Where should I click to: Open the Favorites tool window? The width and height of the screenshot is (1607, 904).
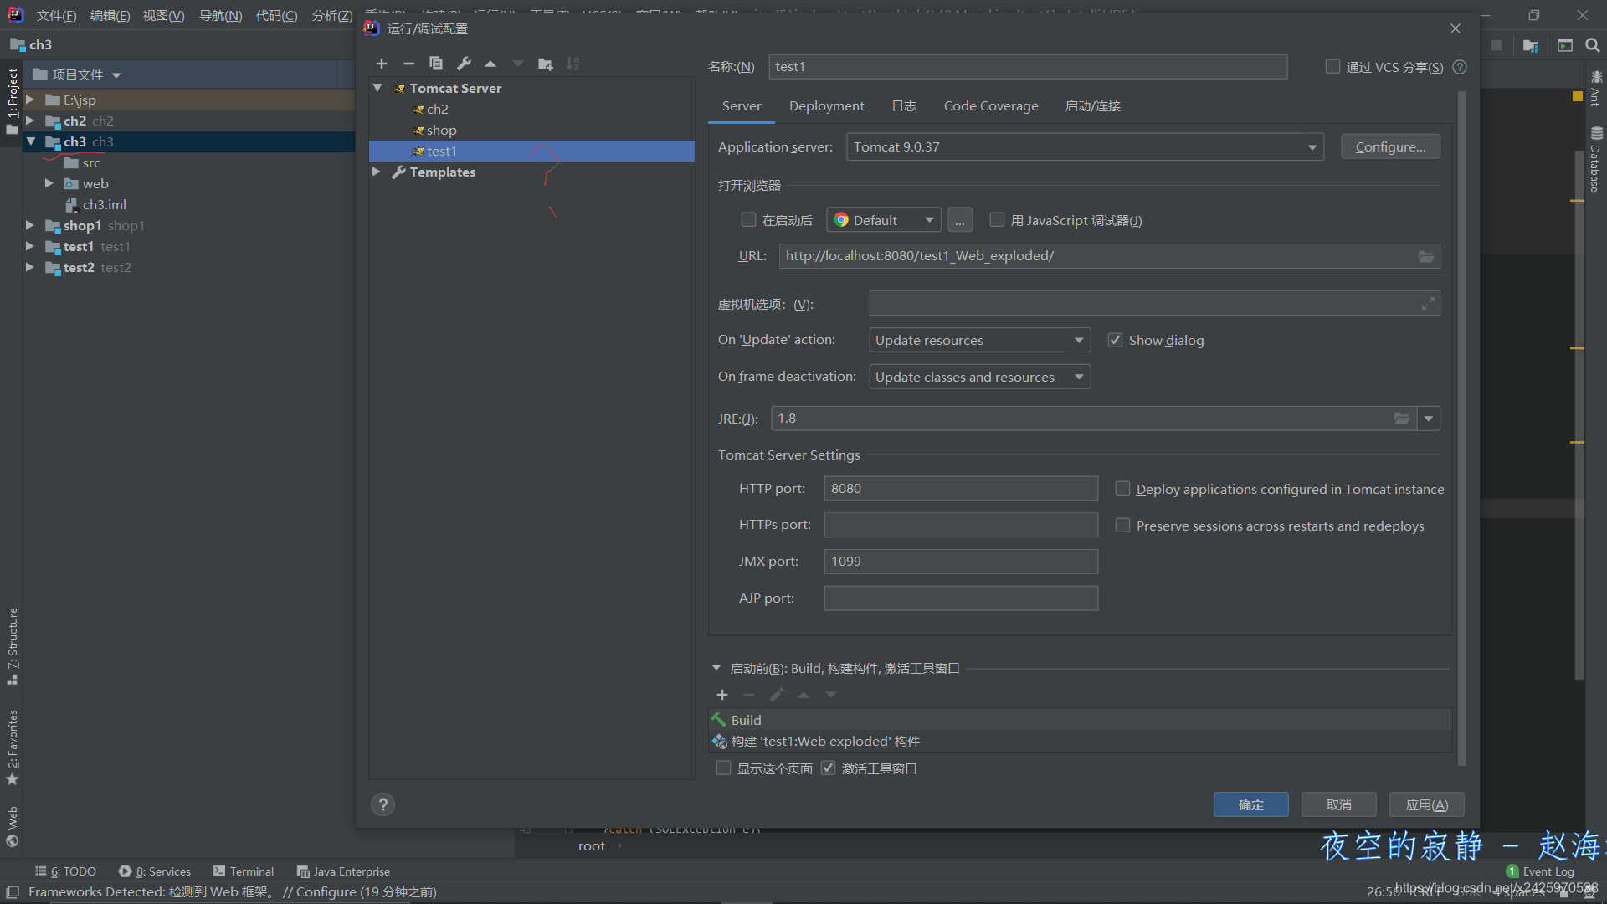pyautogui.click(x=13, y=747)
